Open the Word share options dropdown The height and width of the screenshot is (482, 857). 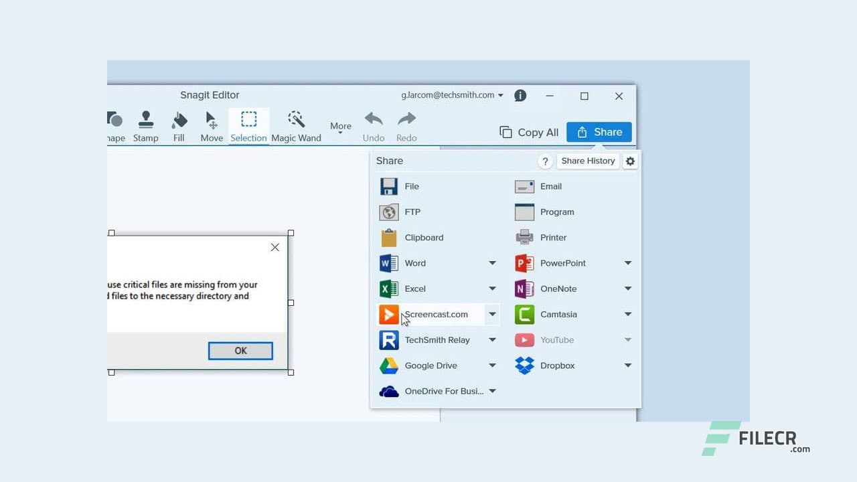(492, 263)
